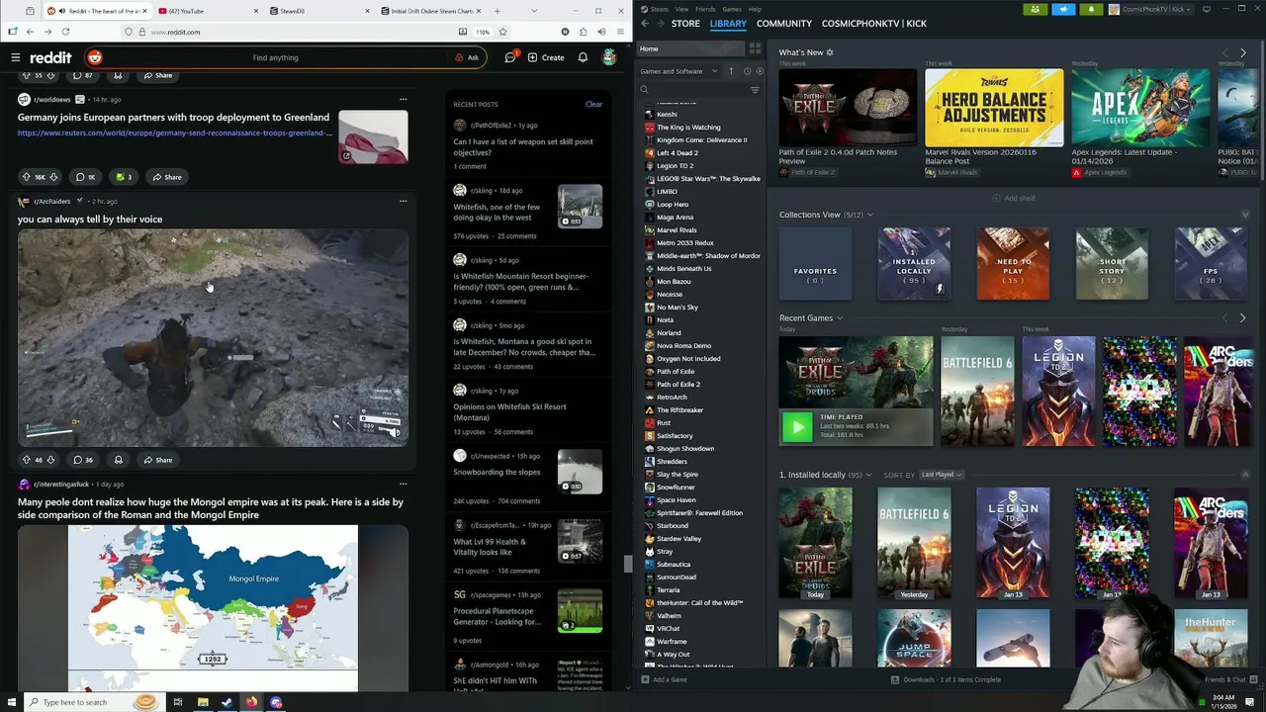Viewport: 1266px width, 712px height.
Task: Open advanced filters in Steam library search
Action: [x=755, y=90]
